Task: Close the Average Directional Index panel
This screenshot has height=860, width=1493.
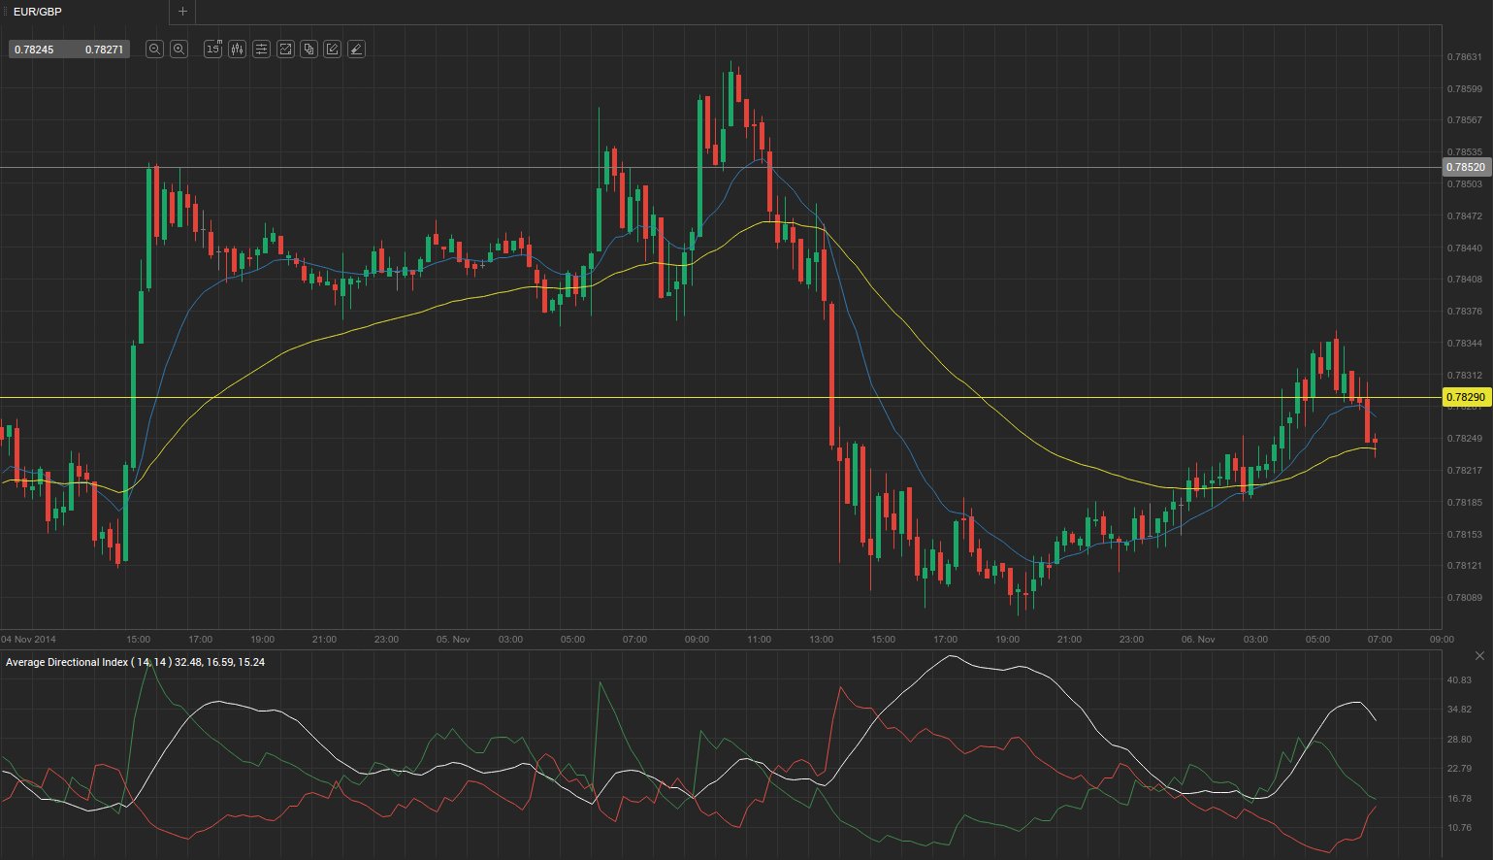Action: click(1479, 656)
